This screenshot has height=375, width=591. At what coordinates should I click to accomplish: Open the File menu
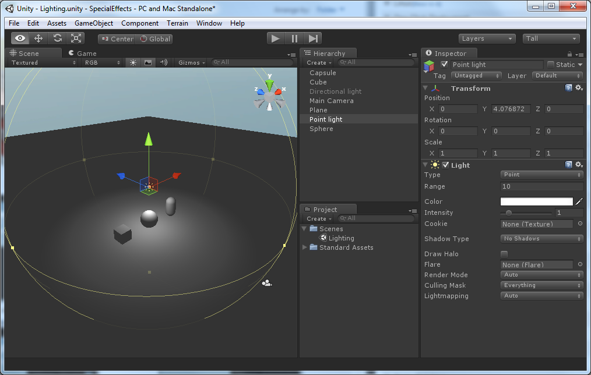point(14,23)
